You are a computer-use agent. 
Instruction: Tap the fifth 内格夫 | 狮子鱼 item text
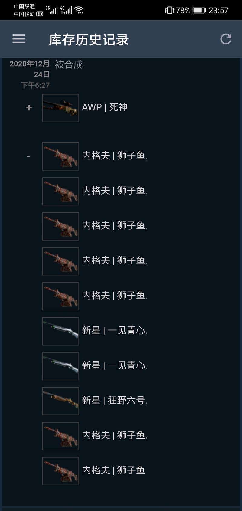coord(114,295)
